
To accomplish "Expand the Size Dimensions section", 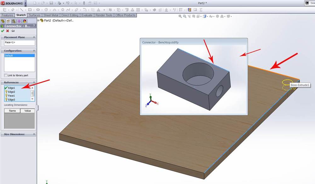I will coord(34,134).
